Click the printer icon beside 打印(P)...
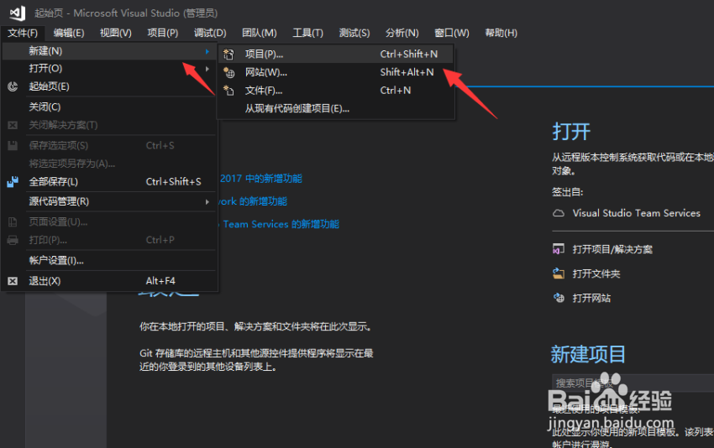Viewport: 714px width, 448px height. (x=13, y=240)
